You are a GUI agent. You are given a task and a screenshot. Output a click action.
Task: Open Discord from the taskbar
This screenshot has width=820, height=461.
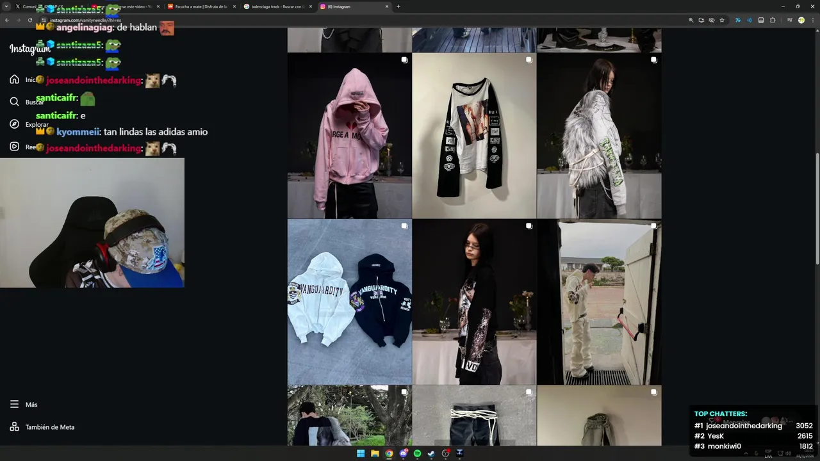[x=403, y=453]
